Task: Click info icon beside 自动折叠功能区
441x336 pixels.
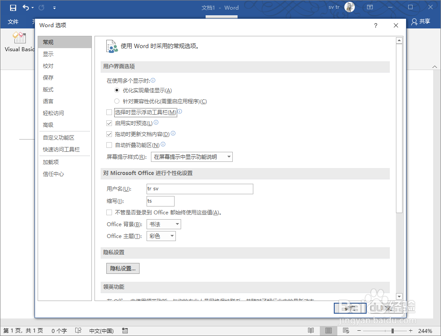Action: click(x=163, y=144)
